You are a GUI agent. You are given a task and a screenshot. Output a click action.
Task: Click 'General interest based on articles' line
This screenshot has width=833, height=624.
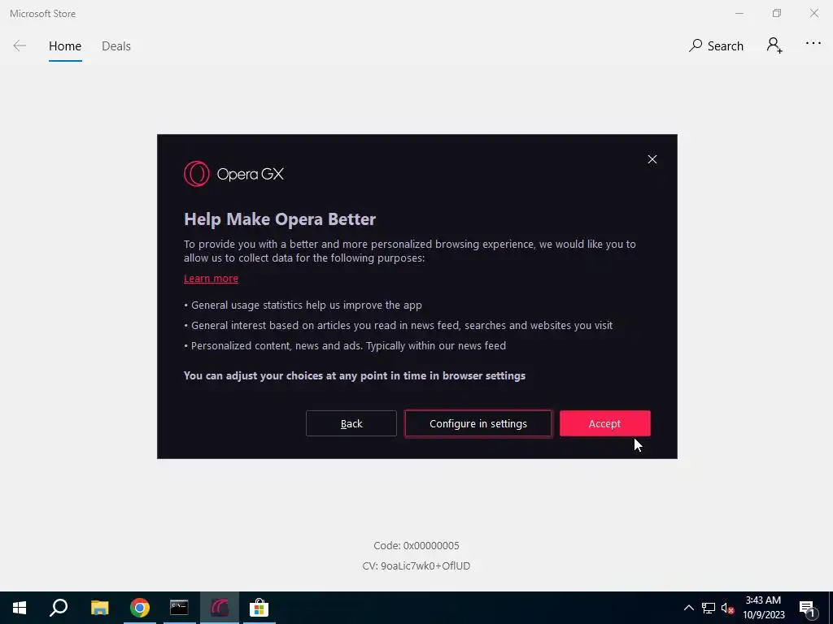[398, 325]
